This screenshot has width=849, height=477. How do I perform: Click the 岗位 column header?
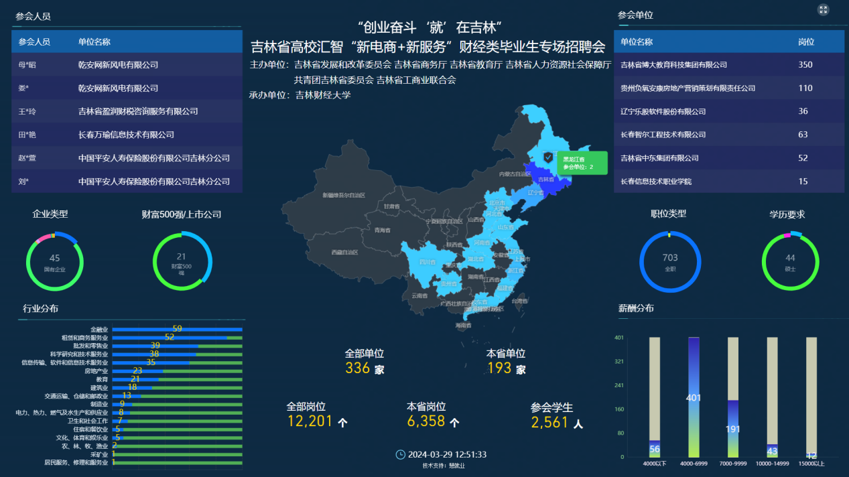click(x=806, y=42)
